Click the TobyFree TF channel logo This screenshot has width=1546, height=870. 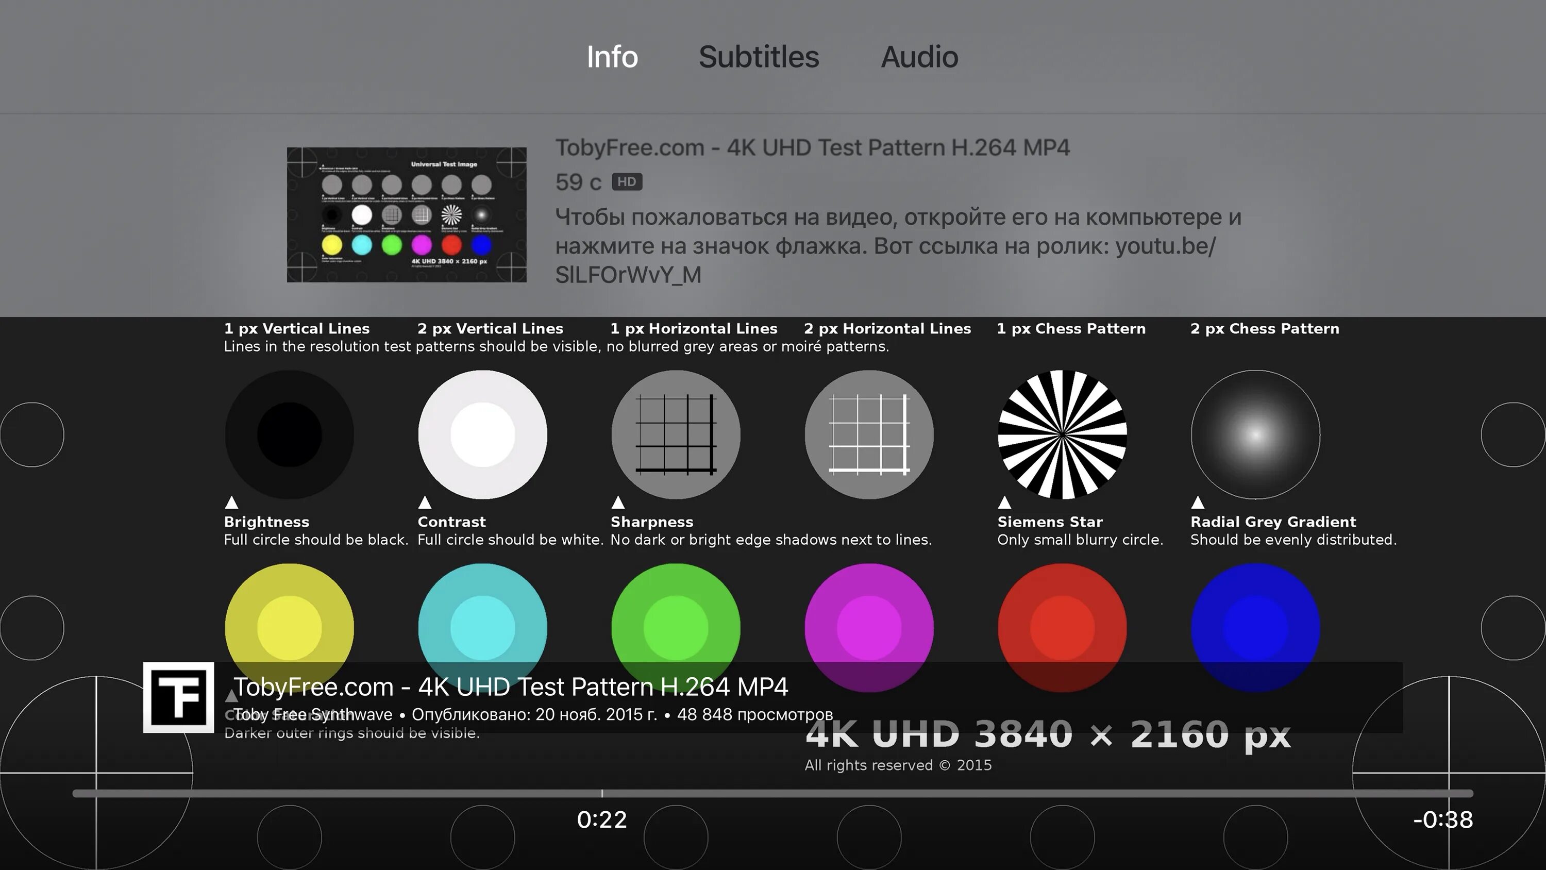tap(178, 697)
